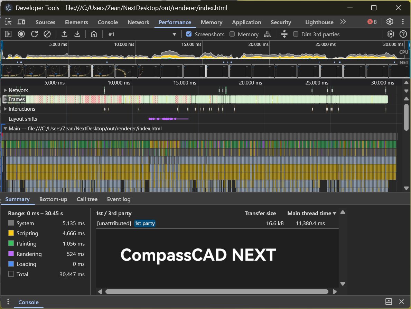411x309 pixels.
Task: Toggle the device toolbar icon
Action: coord(21,22)
